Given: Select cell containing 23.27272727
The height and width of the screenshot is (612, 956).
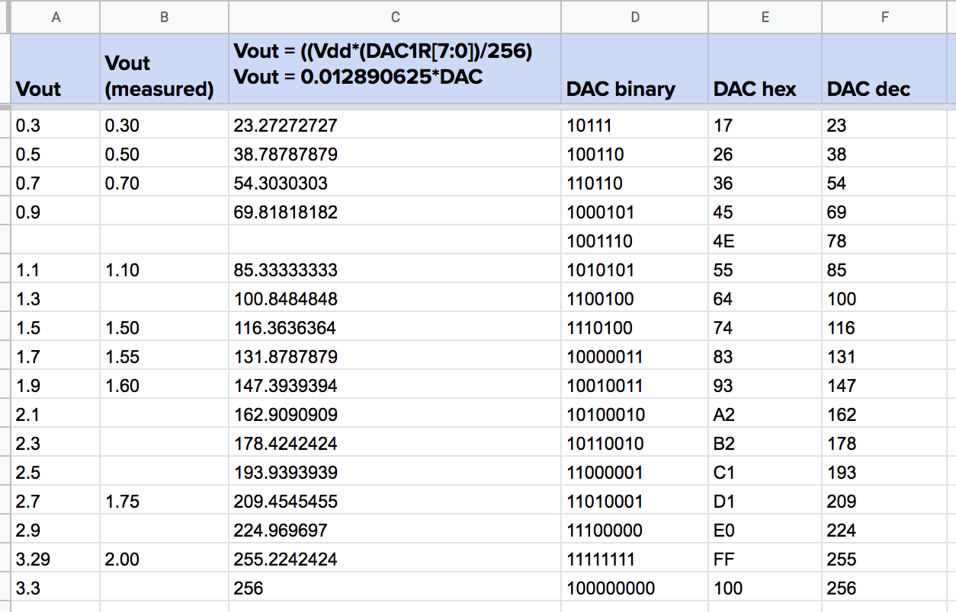Looking at the screenshot, I should (395, 126).
